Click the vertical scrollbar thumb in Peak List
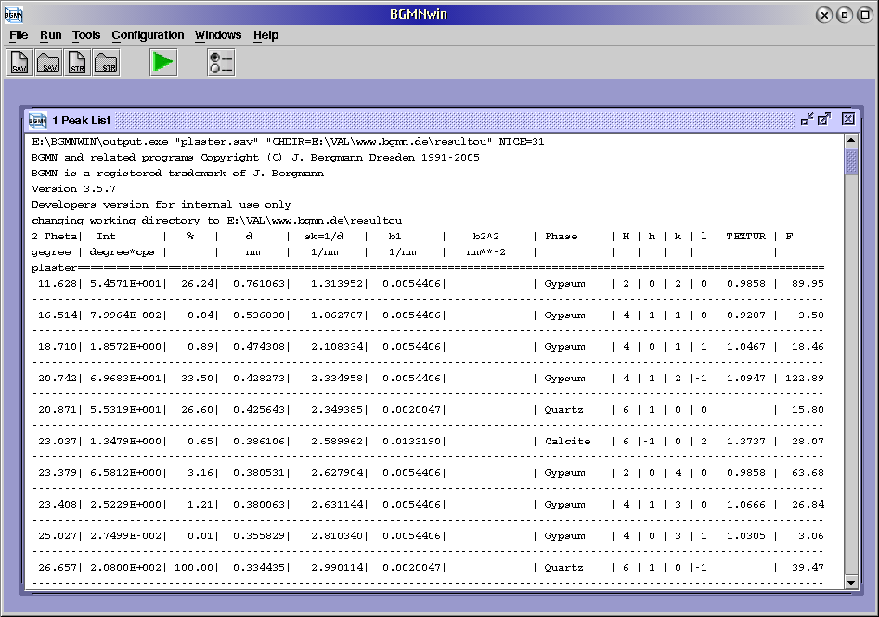This screenshot has height=617, width=879. pos(851,161)
